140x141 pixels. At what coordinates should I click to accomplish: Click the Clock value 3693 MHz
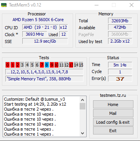[35, 34]
